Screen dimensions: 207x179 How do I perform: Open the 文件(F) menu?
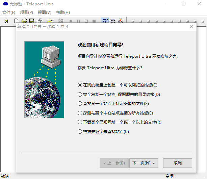click(x=9, y=12)
